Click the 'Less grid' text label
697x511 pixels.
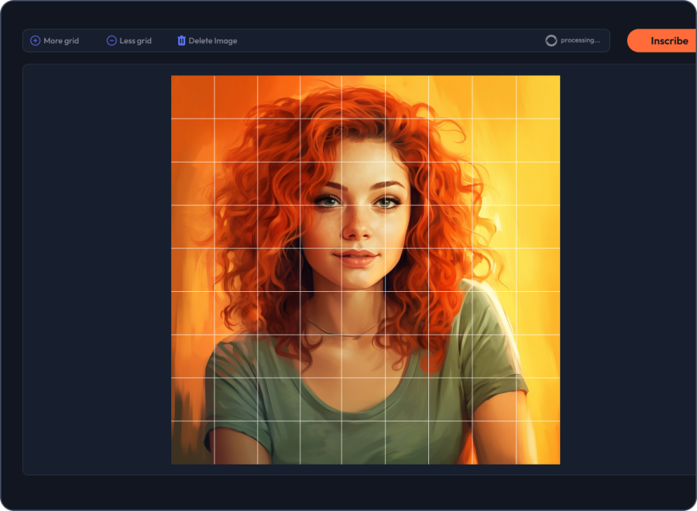136,41
